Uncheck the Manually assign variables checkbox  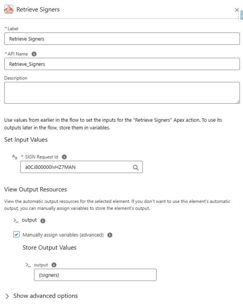pyautogui.click(x=16, y=234)
